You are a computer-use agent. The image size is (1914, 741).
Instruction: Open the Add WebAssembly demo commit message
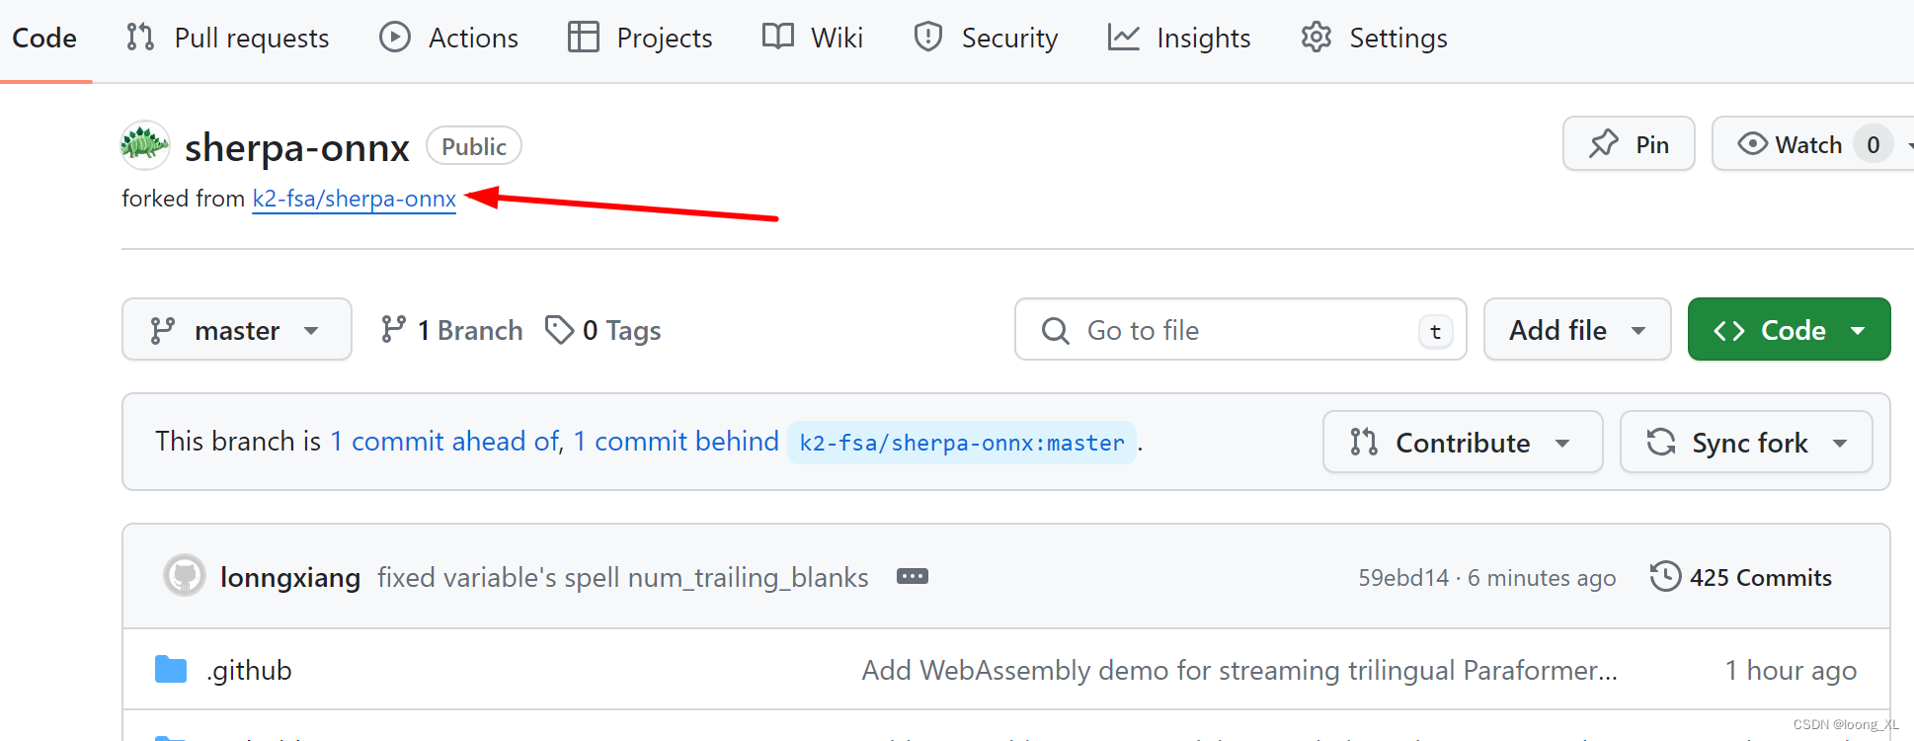[x=1239, y=671]
